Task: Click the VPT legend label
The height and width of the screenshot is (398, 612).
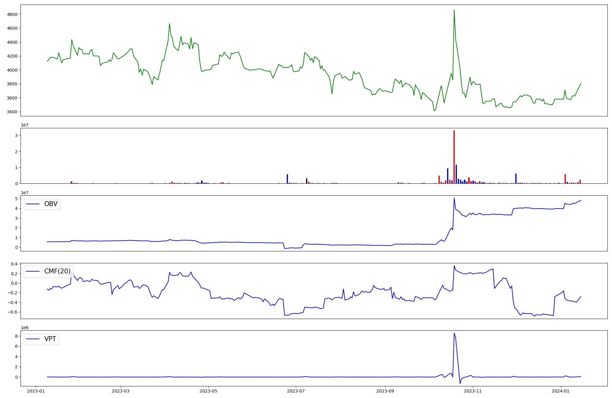Action: coord(50,339)
